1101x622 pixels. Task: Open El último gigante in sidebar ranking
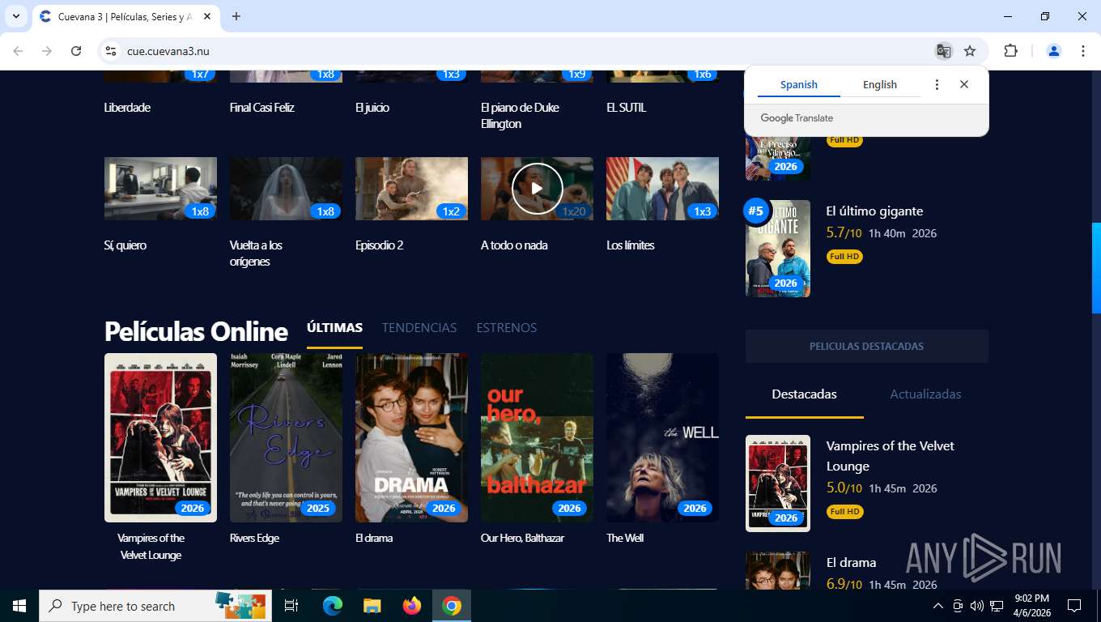click(874, 211)
